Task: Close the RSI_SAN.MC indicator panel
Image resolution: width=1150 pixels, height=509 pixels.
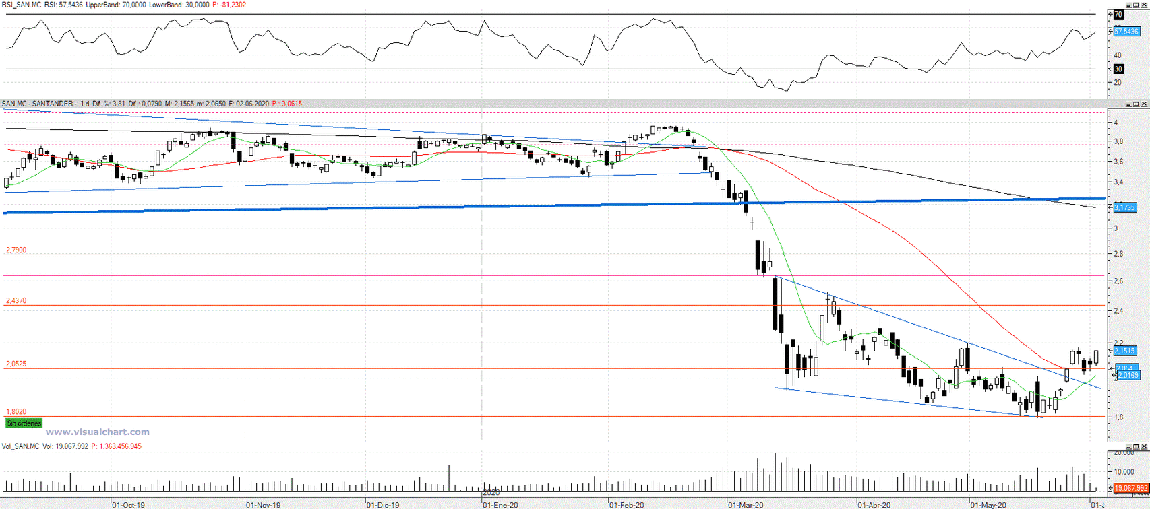Action: click(1145, 5)
